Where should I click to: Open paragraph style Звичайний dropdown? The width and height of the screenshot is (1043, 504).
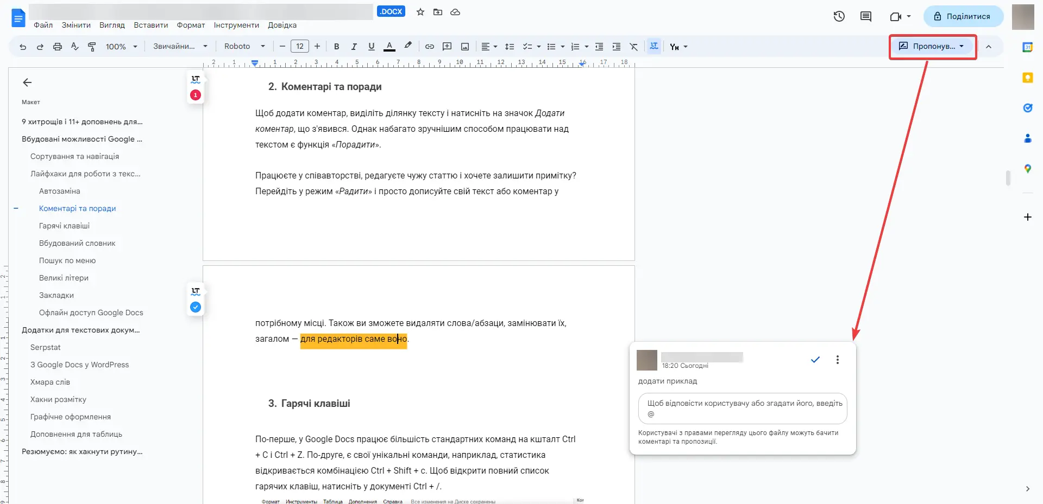[x=180, y=47]
